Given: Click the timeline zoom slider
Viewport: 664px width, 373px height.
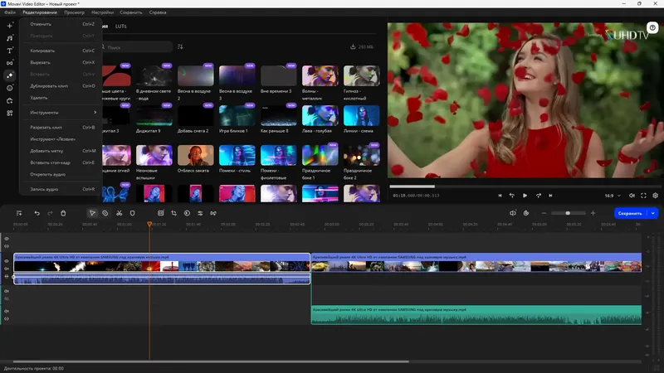Looking at the screenshot, I should [x=568, y=213].
